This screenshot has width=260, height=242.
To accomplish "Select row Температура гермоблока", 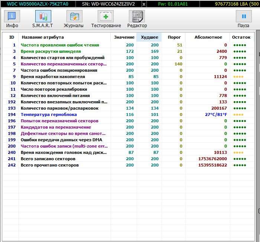I will tap(128, 114).
